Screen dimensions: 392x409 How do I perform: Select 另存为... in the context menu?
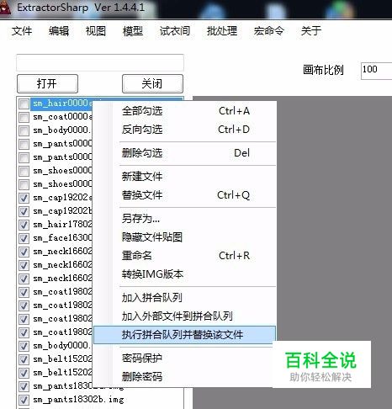pos(184,219)
